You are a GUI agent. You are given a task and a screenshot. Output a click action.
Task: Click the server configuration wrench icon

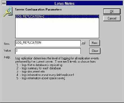coord(8,12)
